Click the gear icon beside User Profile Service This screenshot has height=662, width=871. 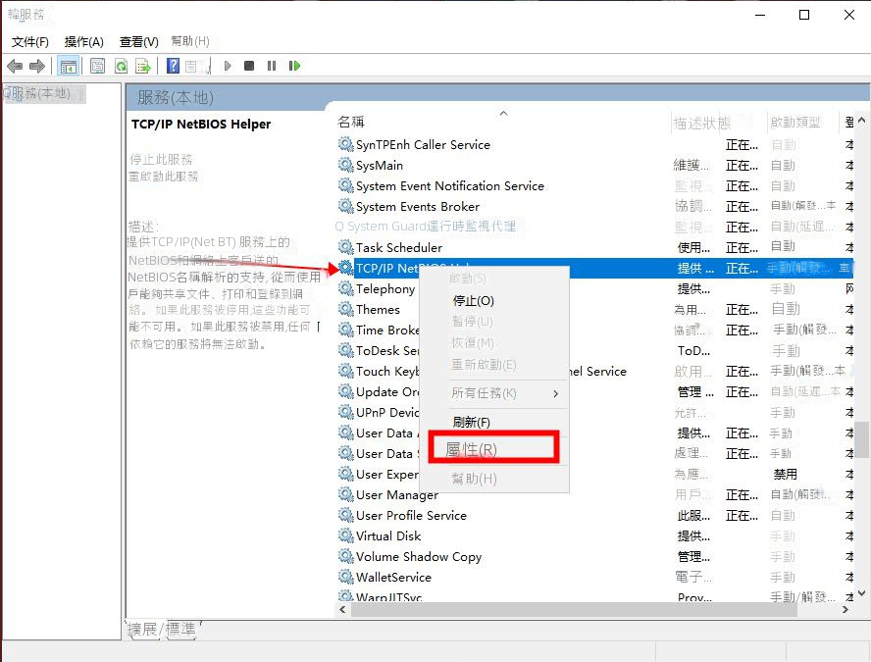345,515
